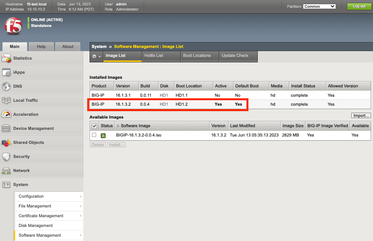This screenshot has width=373, height=241.
Task: Open HD1 disk link for version 16.1.3.1
Action: (164, 95)
